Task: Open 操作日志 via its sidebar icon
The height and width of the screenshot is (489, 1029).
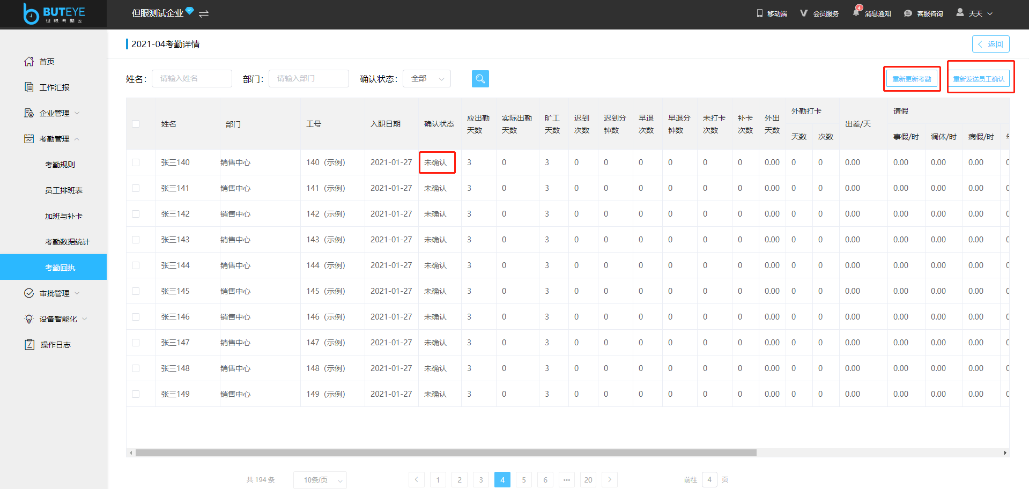Action: coord(29,344)
